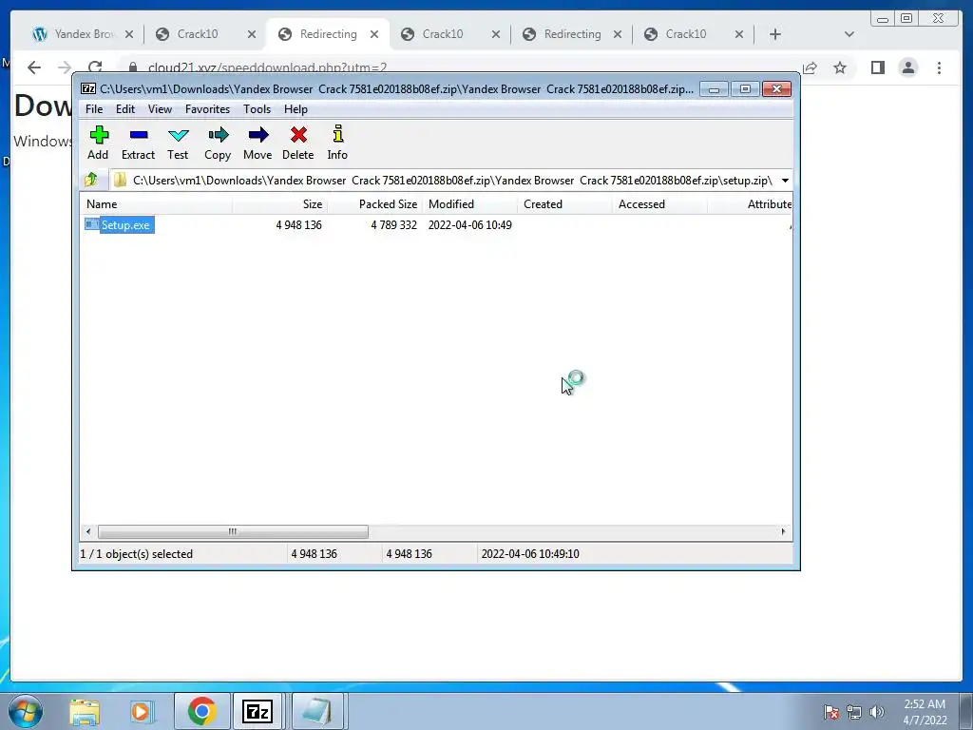Sort by the Name column header
This screenshot has height=730, width=973.
pyautogui.click(x=157, y=204)
